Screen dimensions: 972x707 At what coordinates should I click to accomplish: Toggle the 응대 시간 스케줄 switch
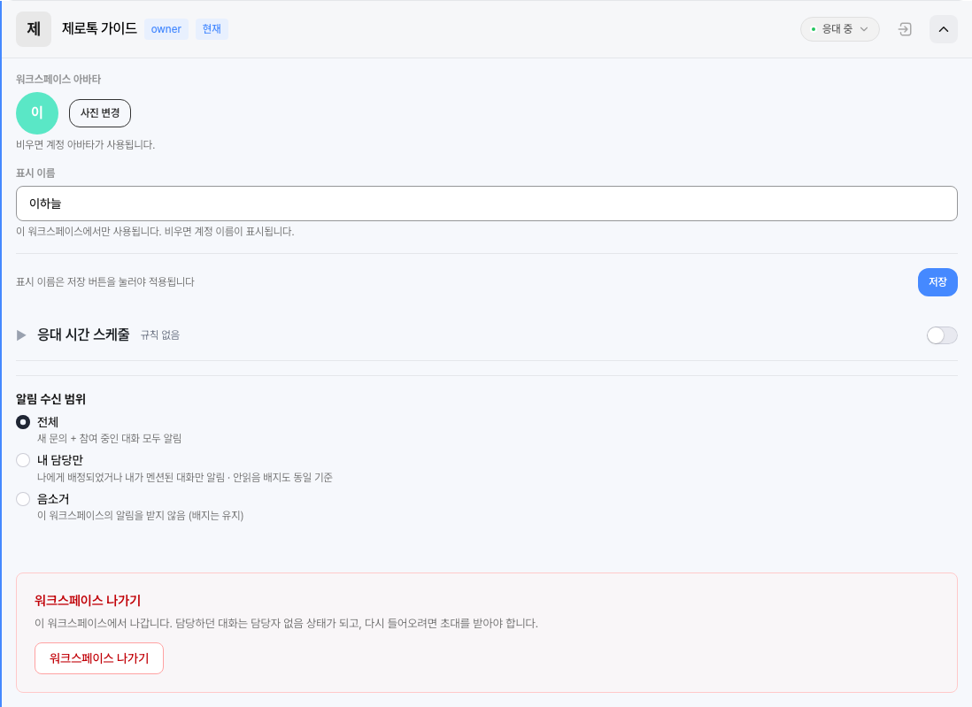942,335
